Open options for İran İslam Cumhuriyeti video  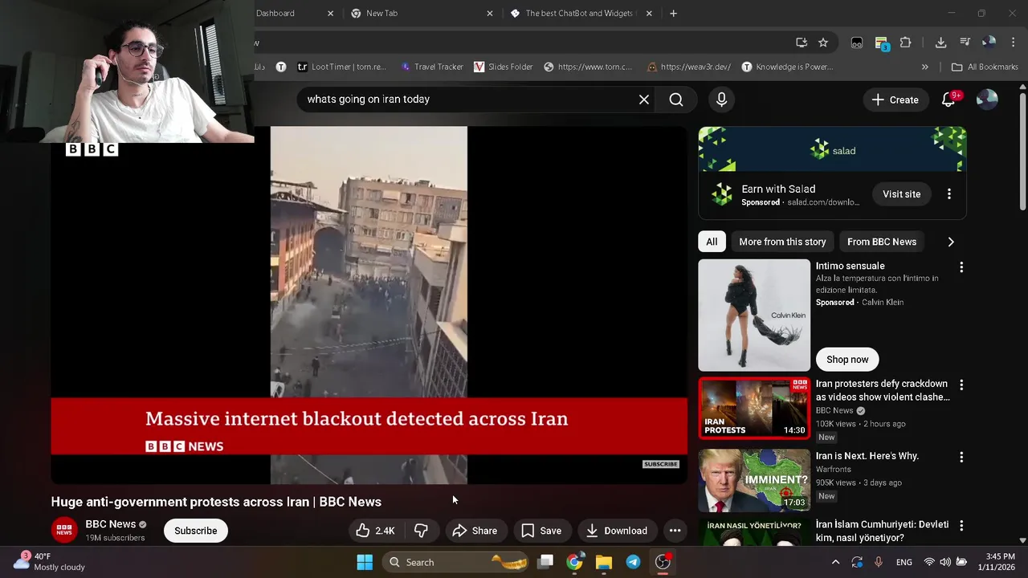click(x=961, y=526)
